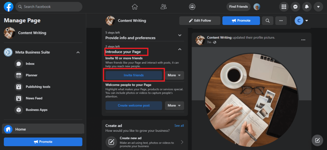Select Home in the Manage Page sidebar
Image resolution: width=327 pixels, height=150 pixels.
coord(43,129)
